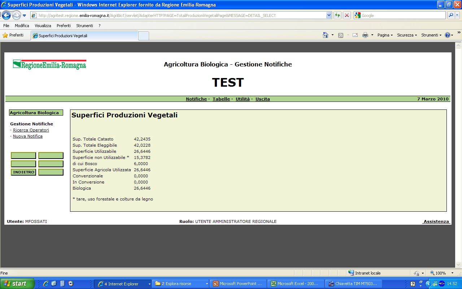462x289 pixels.
Task: Click the Superficie non Utilizzabile value 15,3782
Action: click(142, 158)
